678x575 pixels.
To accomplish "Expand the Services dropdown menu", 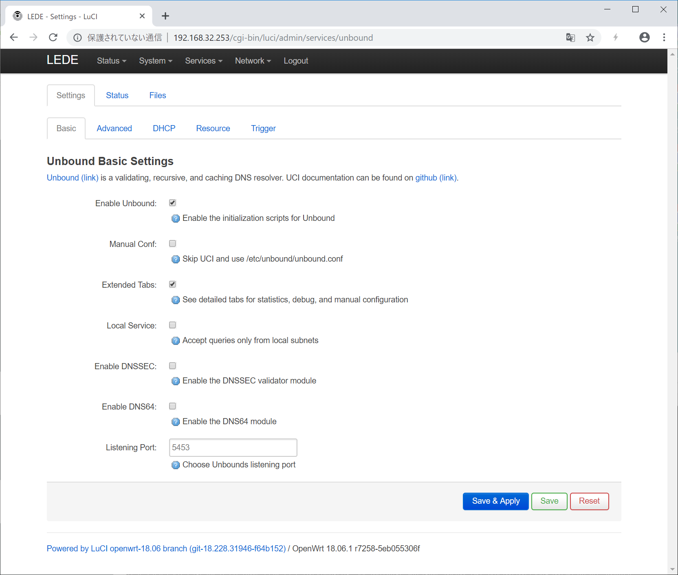I will [x=204, y=61].
